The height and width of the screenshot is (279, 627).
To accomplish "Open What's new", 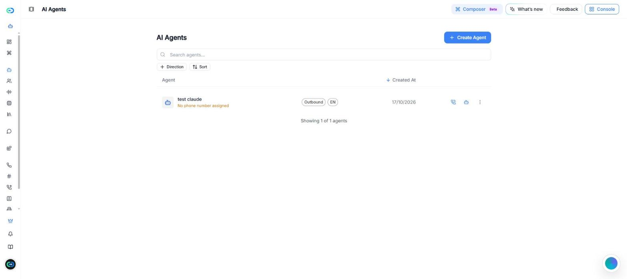I will point(526,9).
